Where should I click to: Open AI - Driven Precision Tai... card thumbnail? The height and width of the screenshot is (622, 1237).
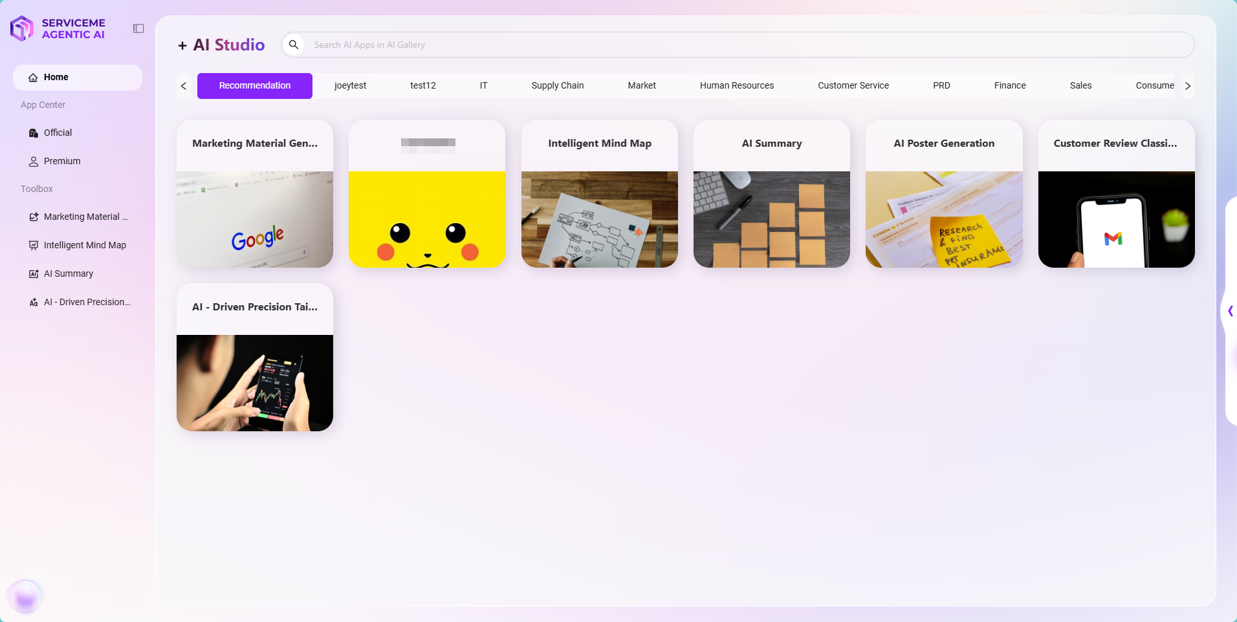point(255,383)
